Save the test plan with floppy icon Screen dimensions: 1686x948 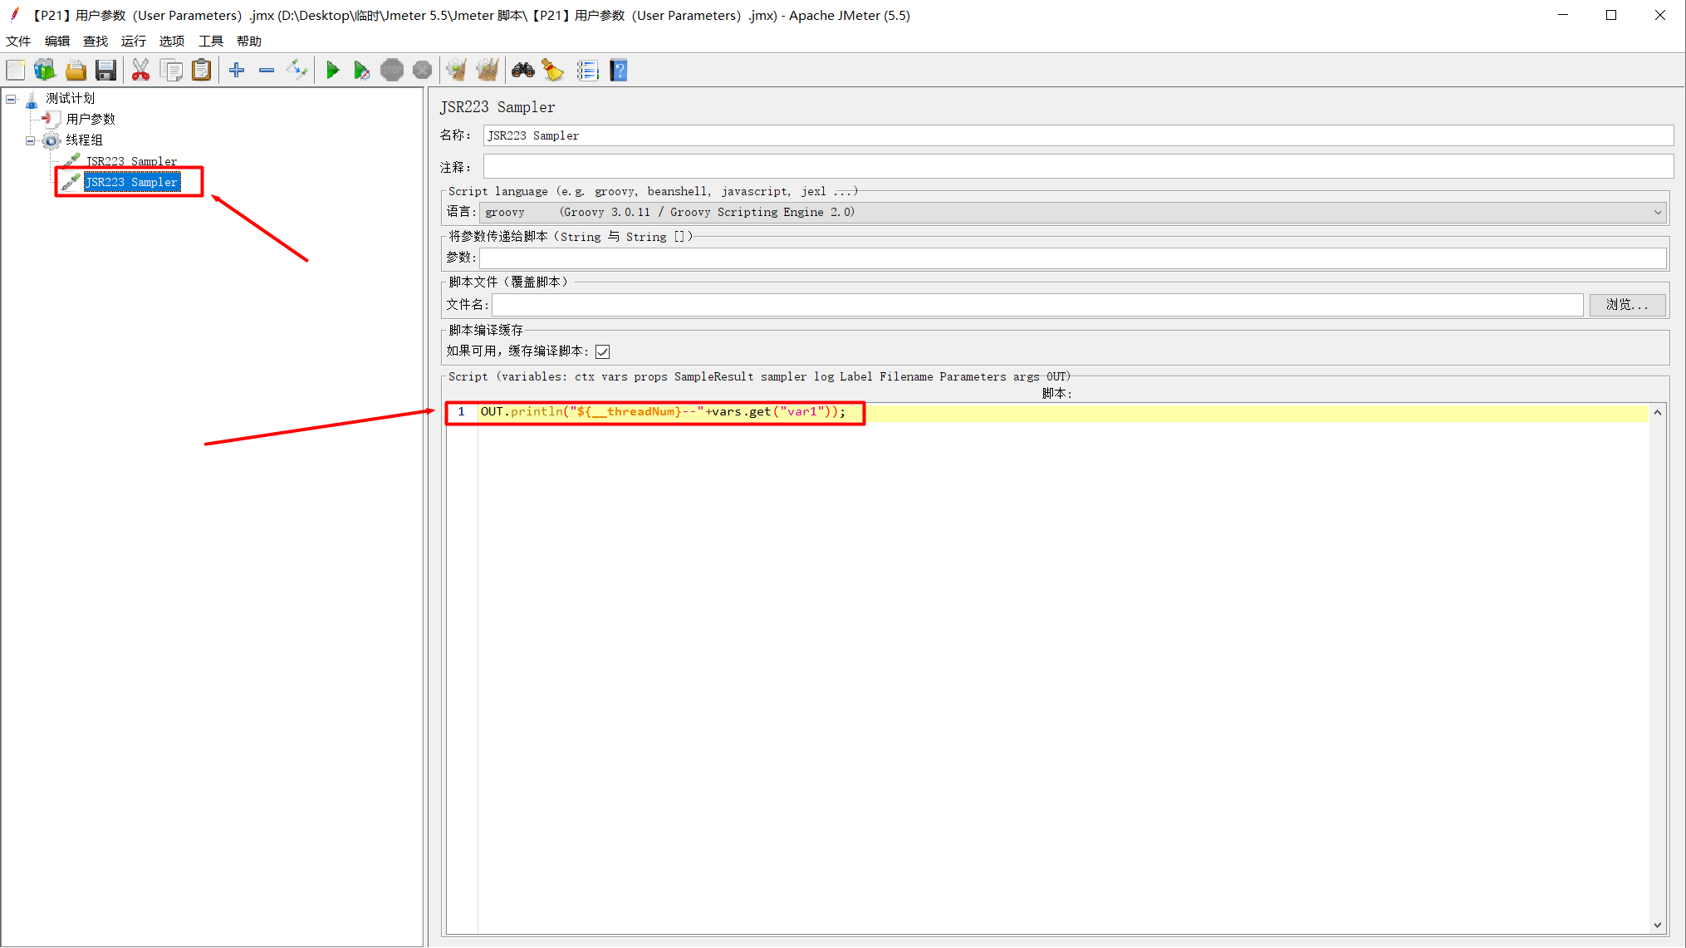tap(105, 71)
